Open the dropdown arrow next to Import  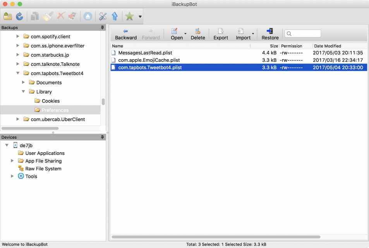click(x=253, y=34)
